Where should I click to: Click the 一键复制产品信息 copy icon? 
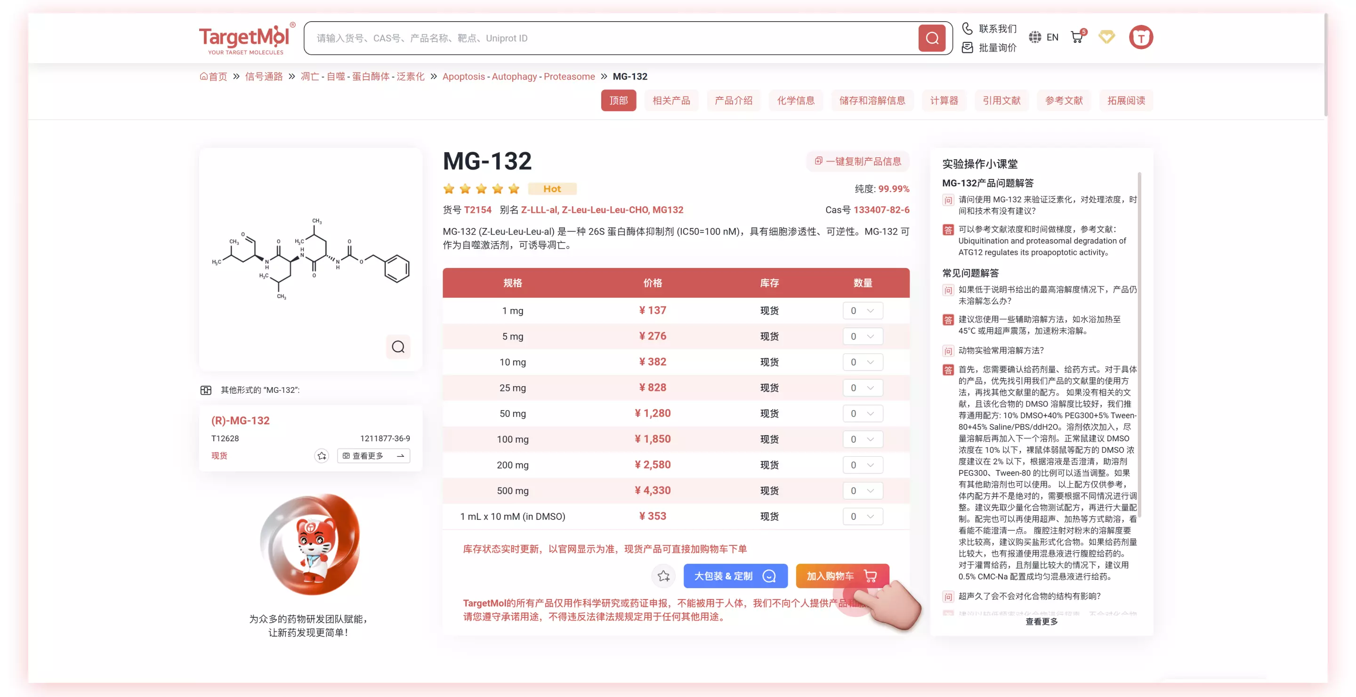click(818, 161)
